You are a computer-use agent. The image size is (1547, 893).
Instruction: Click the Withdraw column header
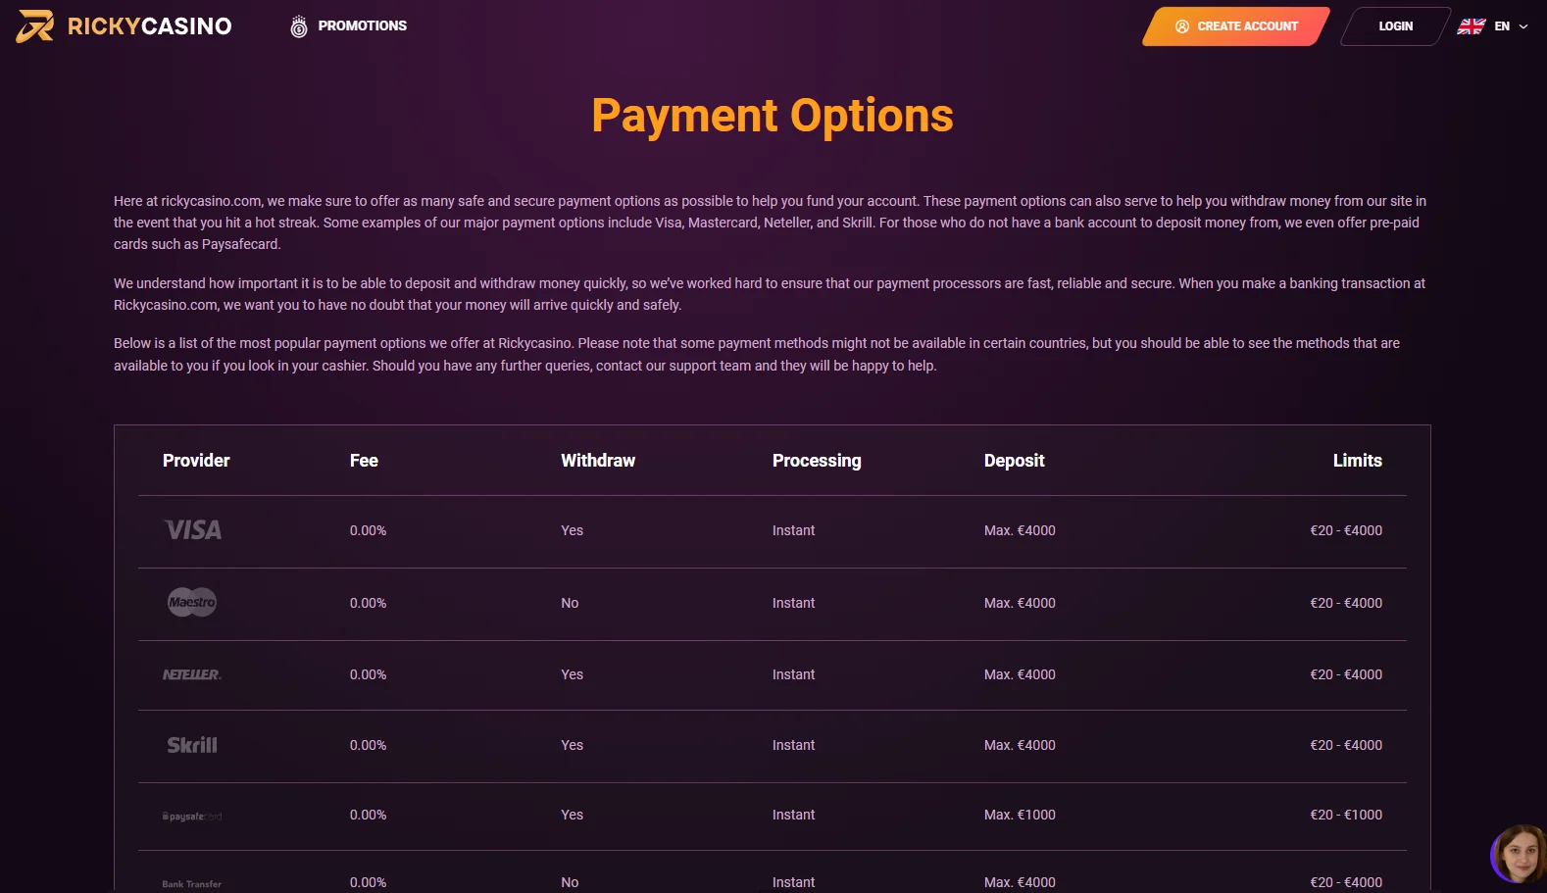coord(598,461)
